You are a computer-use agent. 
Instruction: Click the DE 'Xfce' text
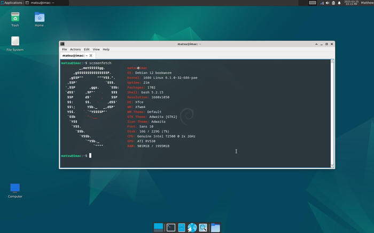(x=139, y=102)
